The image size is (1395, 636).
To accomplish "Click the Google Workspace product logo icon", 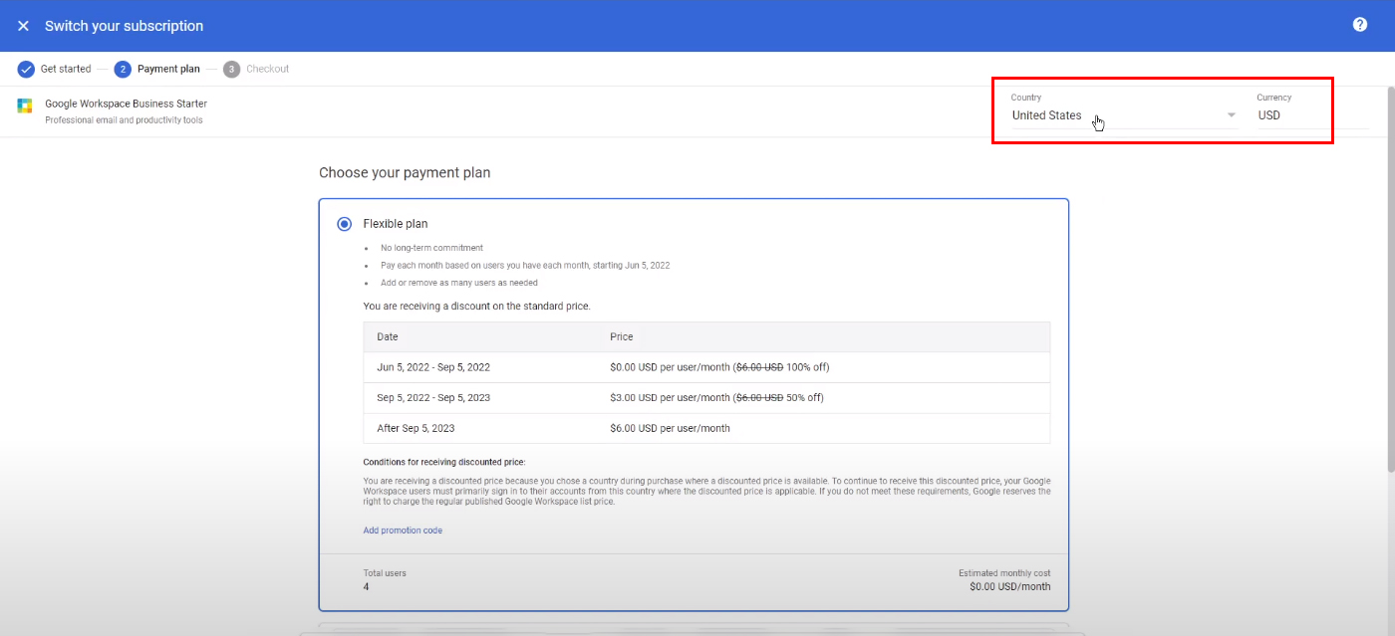I will (25, 106).
